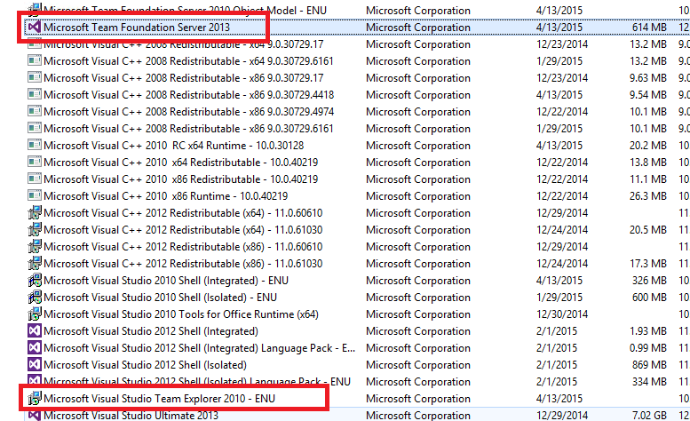This screenshot has width=690, height=421.
Task: Click the Visual C++ 2010 RC x64 Runtime icon
Action: pyautogui.click(x=35, y=146)
